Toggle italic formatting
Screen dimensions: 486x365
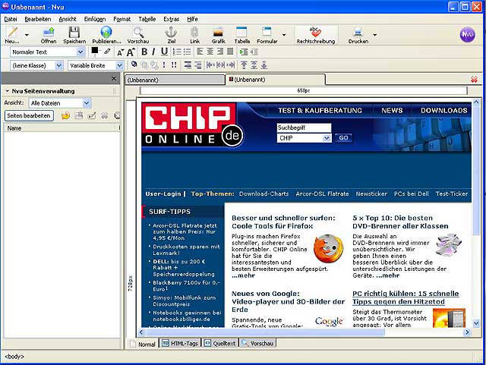pyautogui.click(x=153, y=52)
